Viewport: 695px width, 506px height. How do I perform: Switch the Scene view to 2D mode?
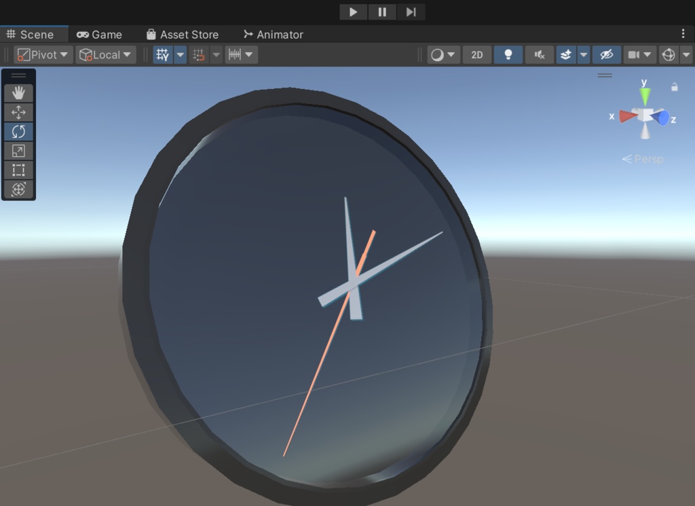pos(476,54)
